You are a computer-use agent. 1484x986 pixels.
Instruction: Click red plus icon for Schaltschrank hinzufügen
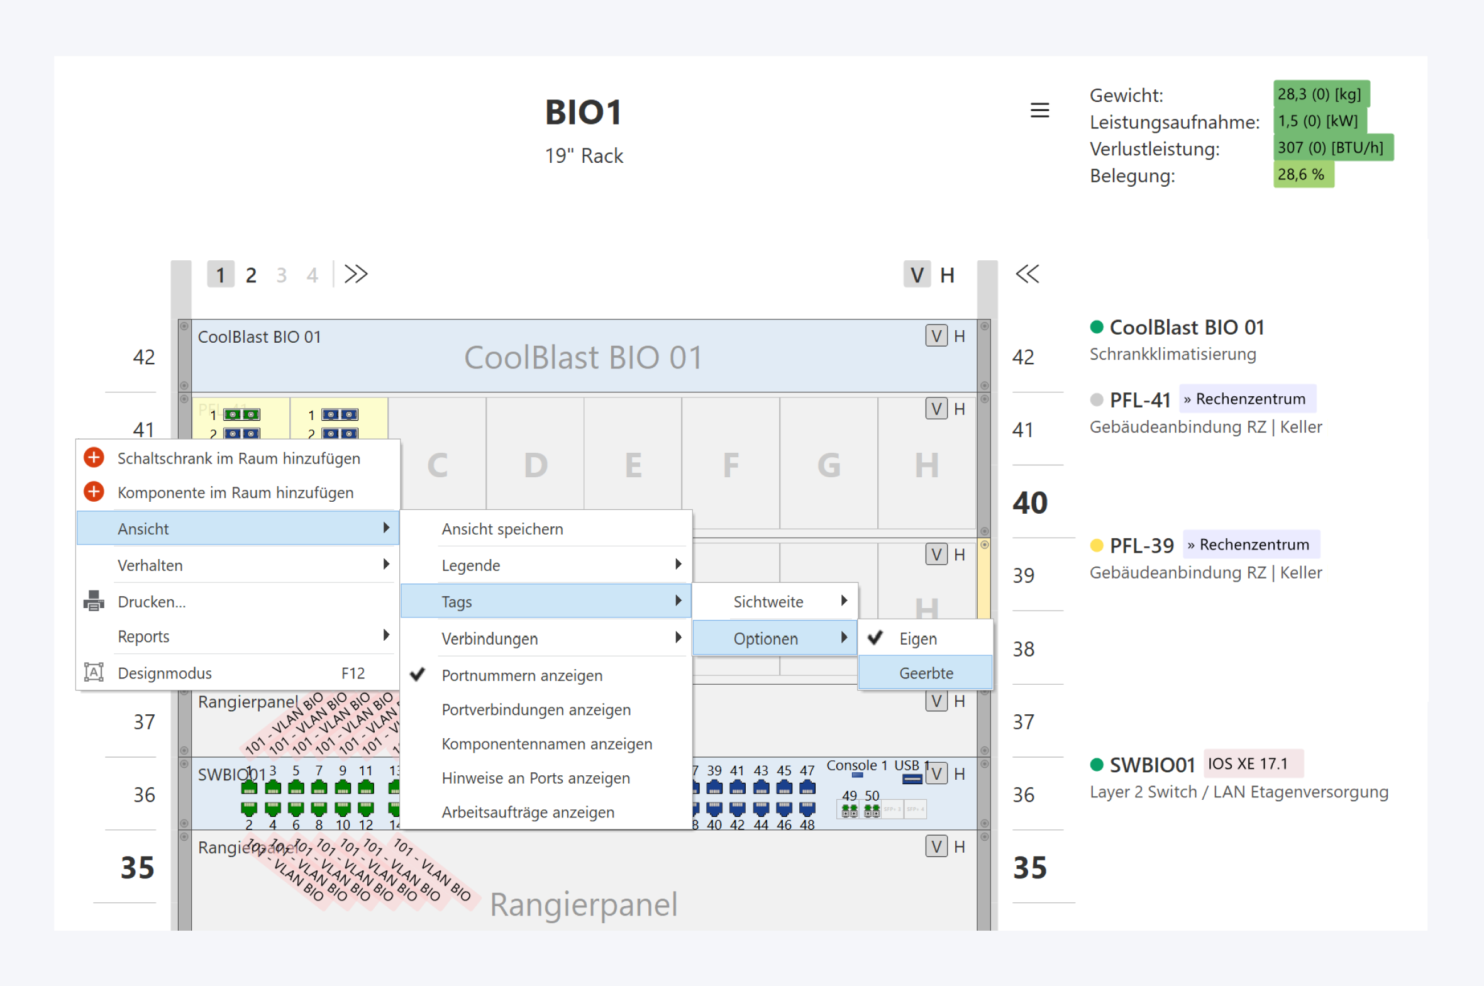coord(94,458)
